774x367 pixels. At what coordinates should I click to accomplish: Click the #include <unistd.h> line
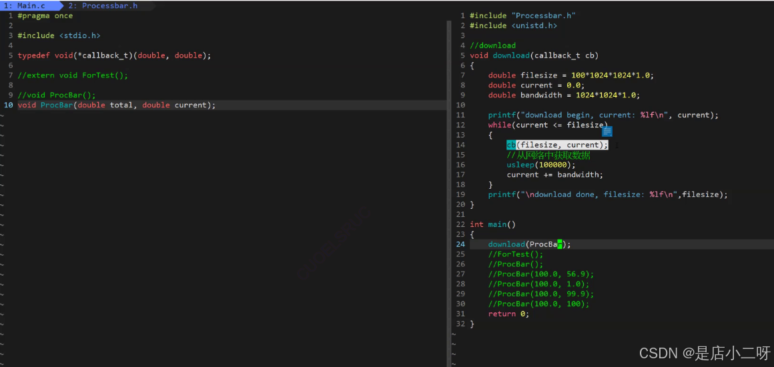coord(513,25)
